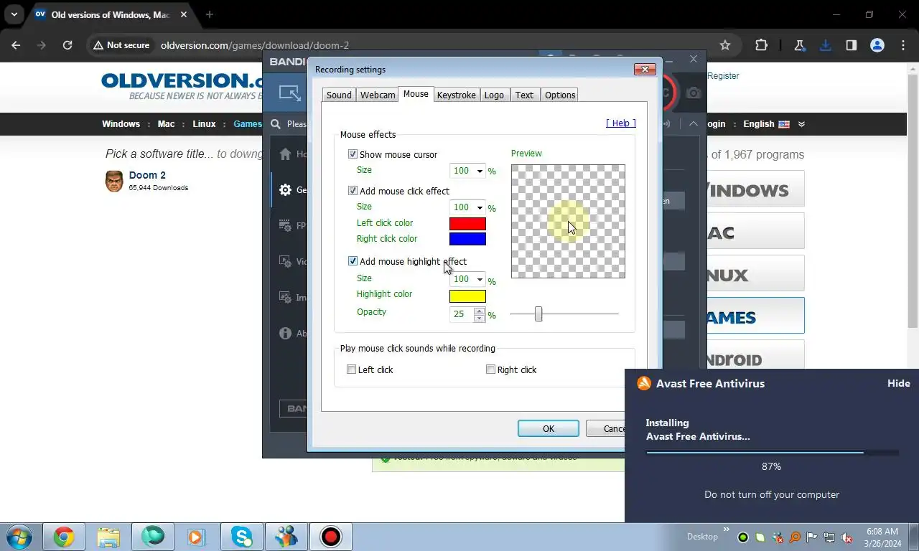This screenshot has width=919, height=551.
Task: Go back in Chrome
Action: click(16, 45)
